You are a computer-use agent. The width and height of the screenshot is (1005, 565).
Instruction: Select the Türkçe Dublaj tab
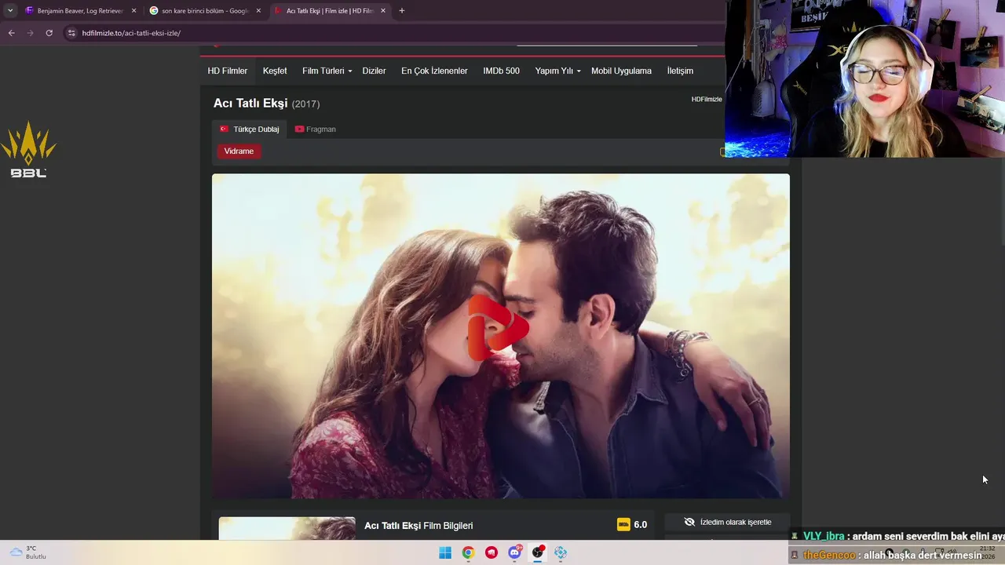[x=249, y=129]
